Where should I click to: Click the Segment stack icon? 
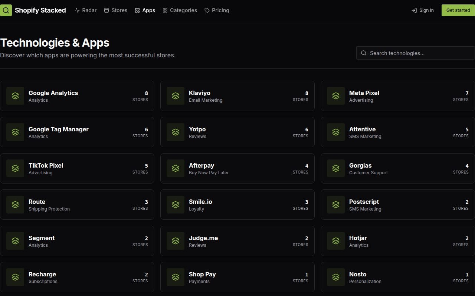tap(15, 241)
